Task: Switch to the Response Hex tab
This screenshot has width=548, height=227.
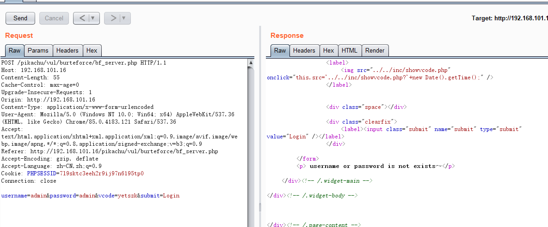Action: click(328, 51)
